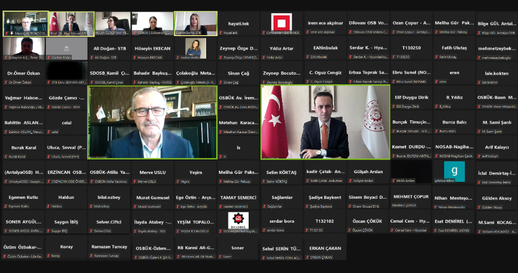Select 'Yağmur Halıcıo...' participant name
518x273 pixels.
tap(23, 98)
